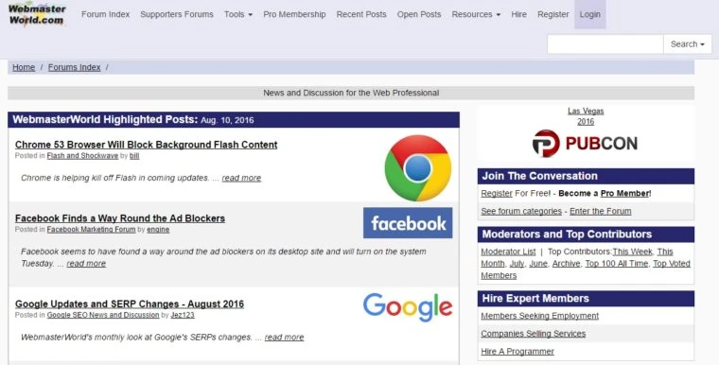719x365 pixels.
Task: Open Google Updates and SERP Changes article
Action: click(x=130, y=304)
